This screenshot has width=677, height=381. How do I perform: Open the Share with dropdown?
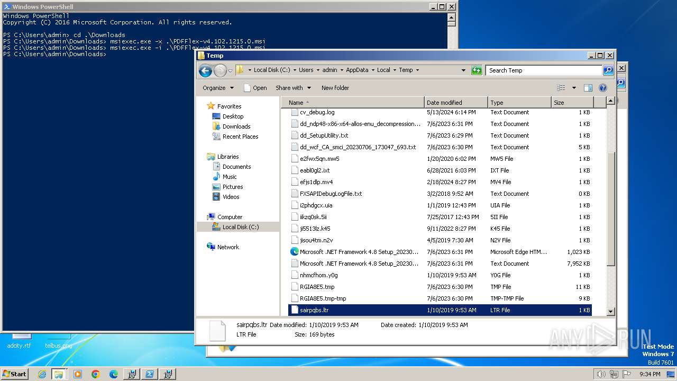pyautogui.click(x=293, y=88)
